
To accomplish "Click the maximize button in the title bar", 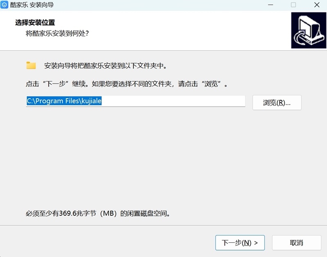I will 293,5.
